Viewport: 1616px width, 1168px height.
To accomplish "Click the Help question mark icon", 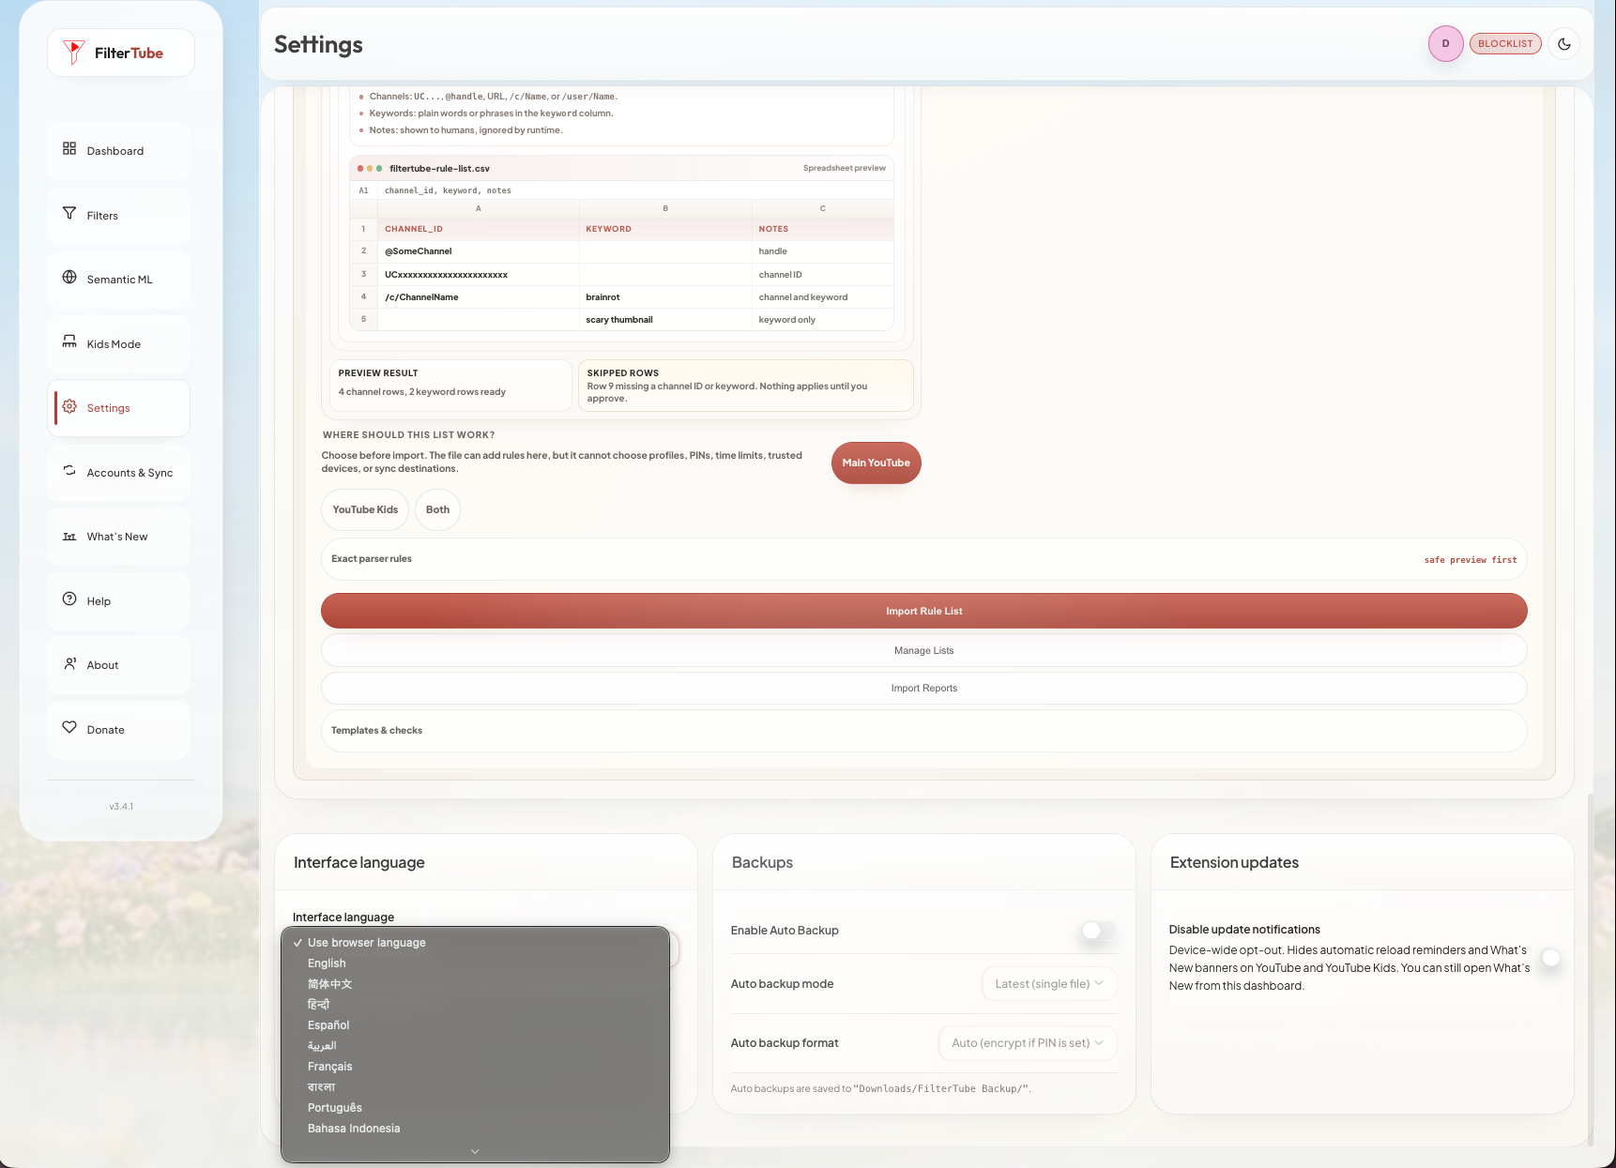I will 69,599.
